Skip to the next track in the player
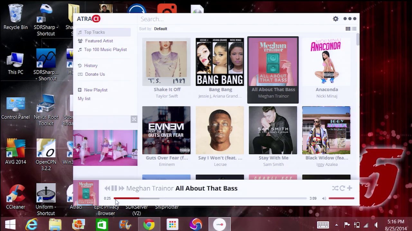The height and width of the screenshot is (231, 412). click(121, 188)
